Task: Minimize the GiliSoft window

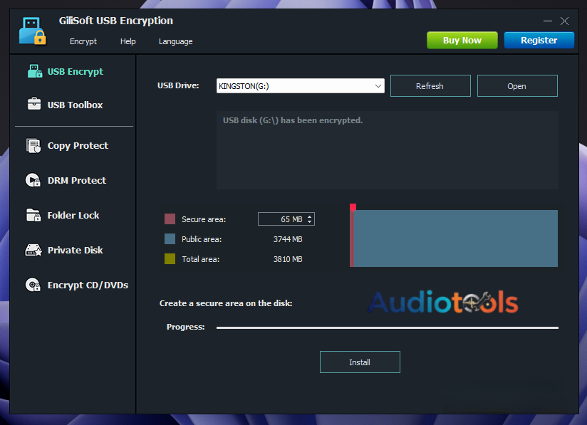Action: [548, 21]
